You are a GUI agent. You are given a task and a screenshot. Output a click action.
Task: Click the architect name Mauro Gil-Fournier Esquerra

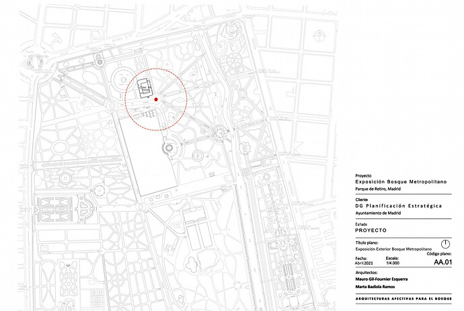[x=381, y=279]
